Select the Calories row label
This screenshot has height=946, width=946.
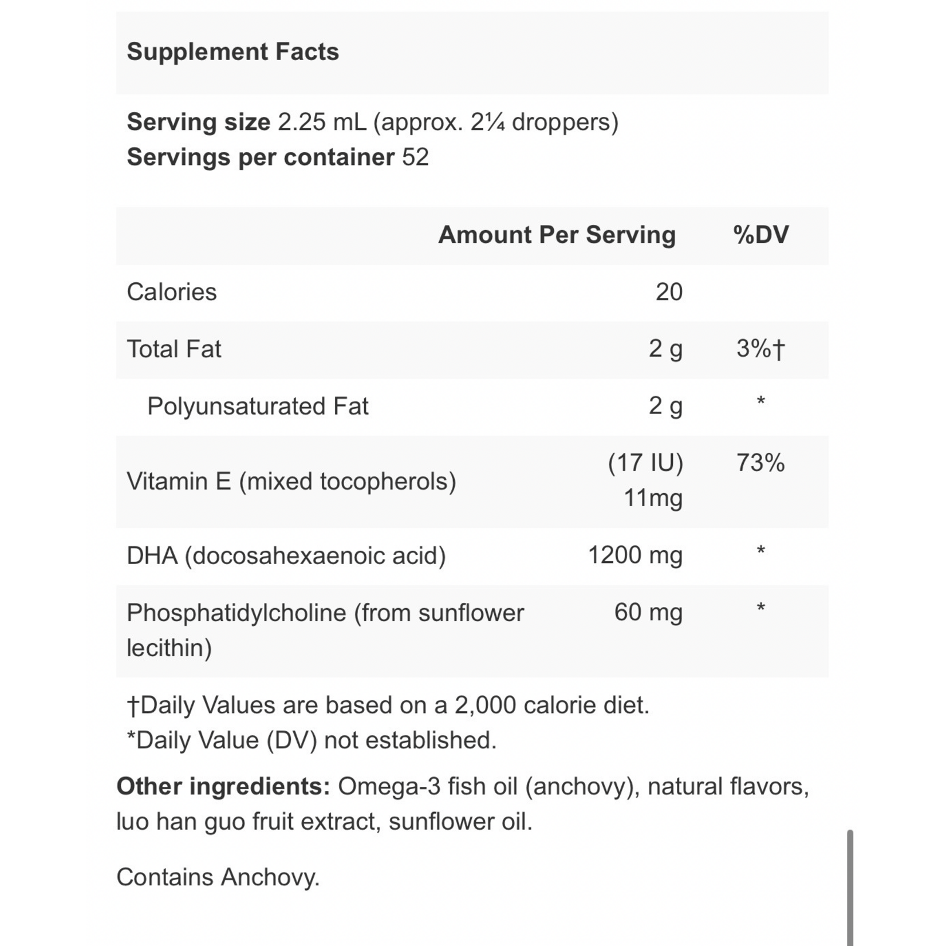(172, 292)
